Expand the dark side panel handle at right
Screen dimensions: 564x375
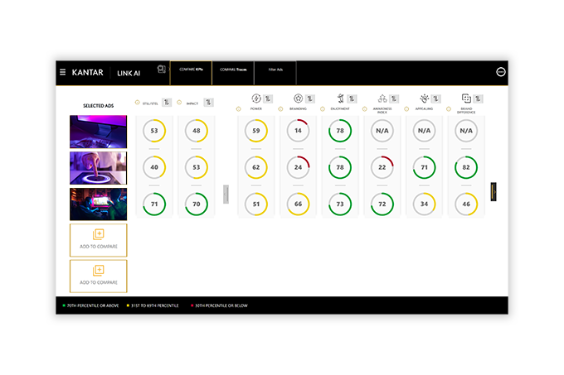coord(494,191)
